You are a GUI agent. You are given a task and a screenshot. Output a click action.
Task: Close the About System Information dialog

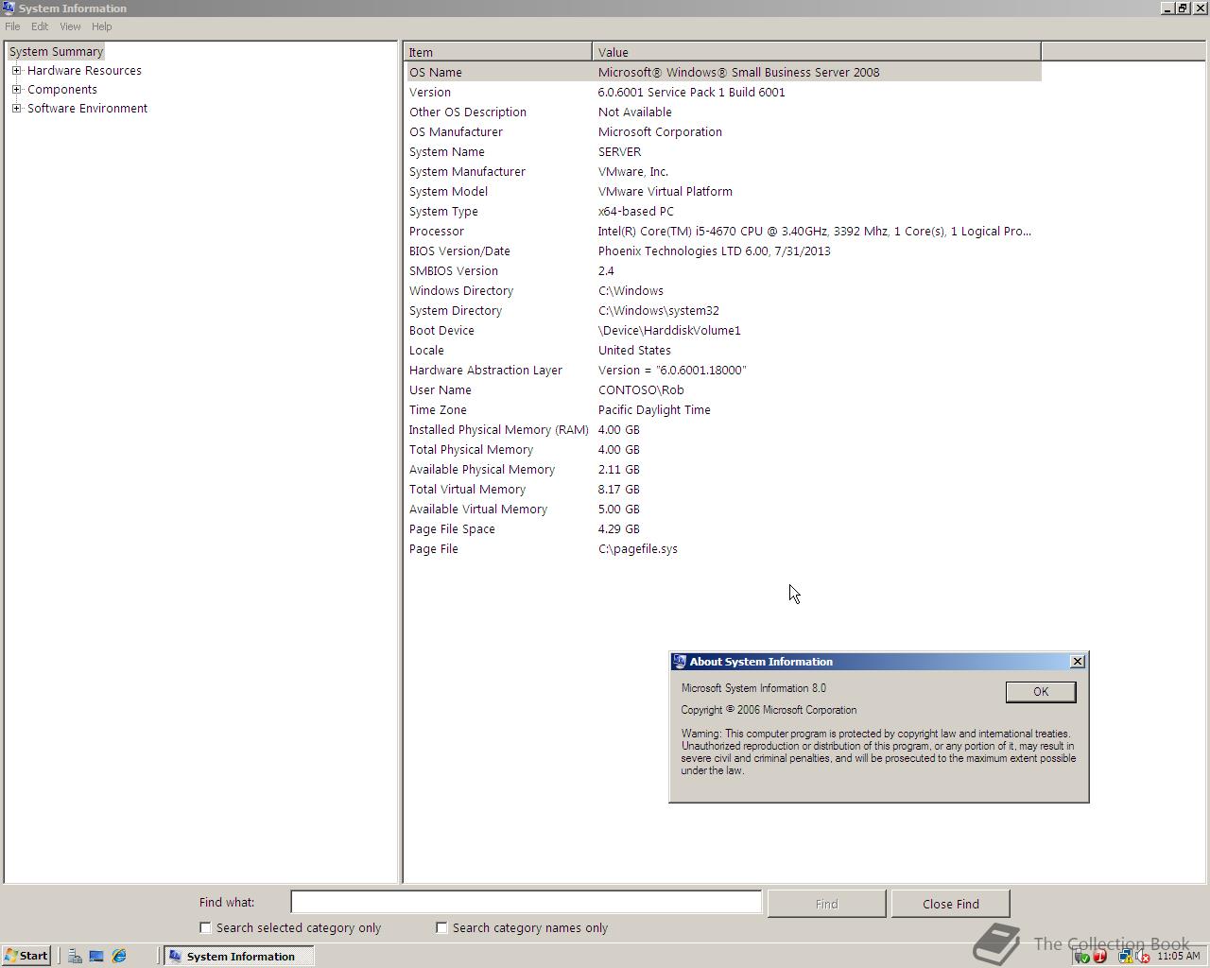1077,661
